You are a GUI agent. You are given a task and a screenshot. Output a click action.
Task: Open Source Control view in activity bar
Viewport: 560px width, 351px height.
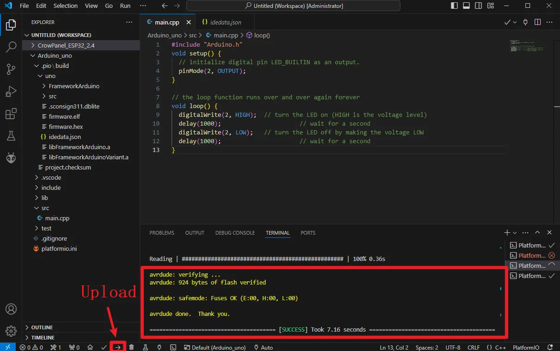pyautogui.click(x=11, y=69)
